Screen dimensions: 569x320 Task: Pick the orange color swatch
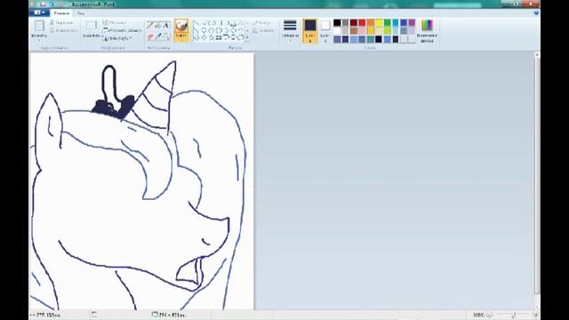click(x=371, y=23)
